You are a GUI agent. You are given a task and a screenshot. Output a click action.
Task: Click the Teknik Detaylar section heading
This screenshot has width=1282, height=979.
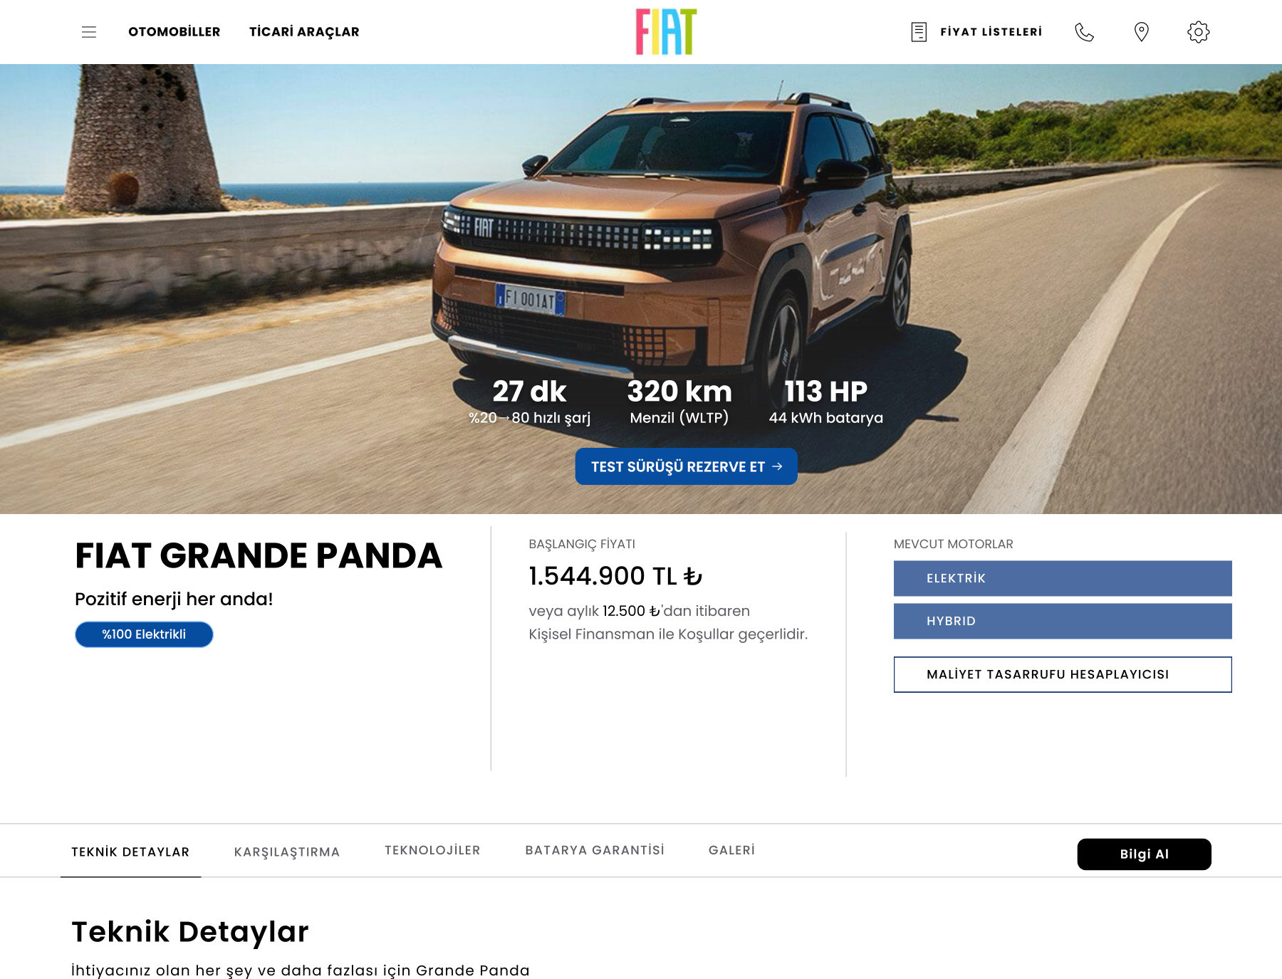pos(190,931)
